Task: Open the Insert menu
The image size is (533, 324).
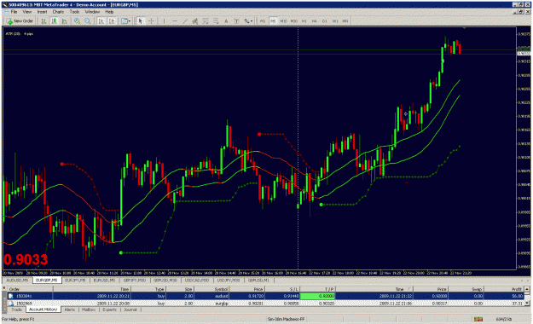Action: pyautogui.click(x=42, y=12)
